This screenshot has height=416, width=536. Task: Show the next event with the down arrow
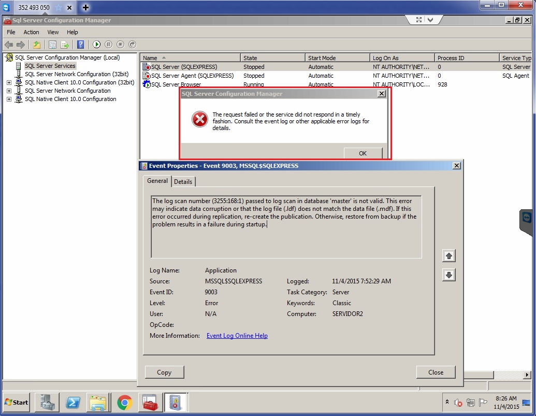[449, 275]
